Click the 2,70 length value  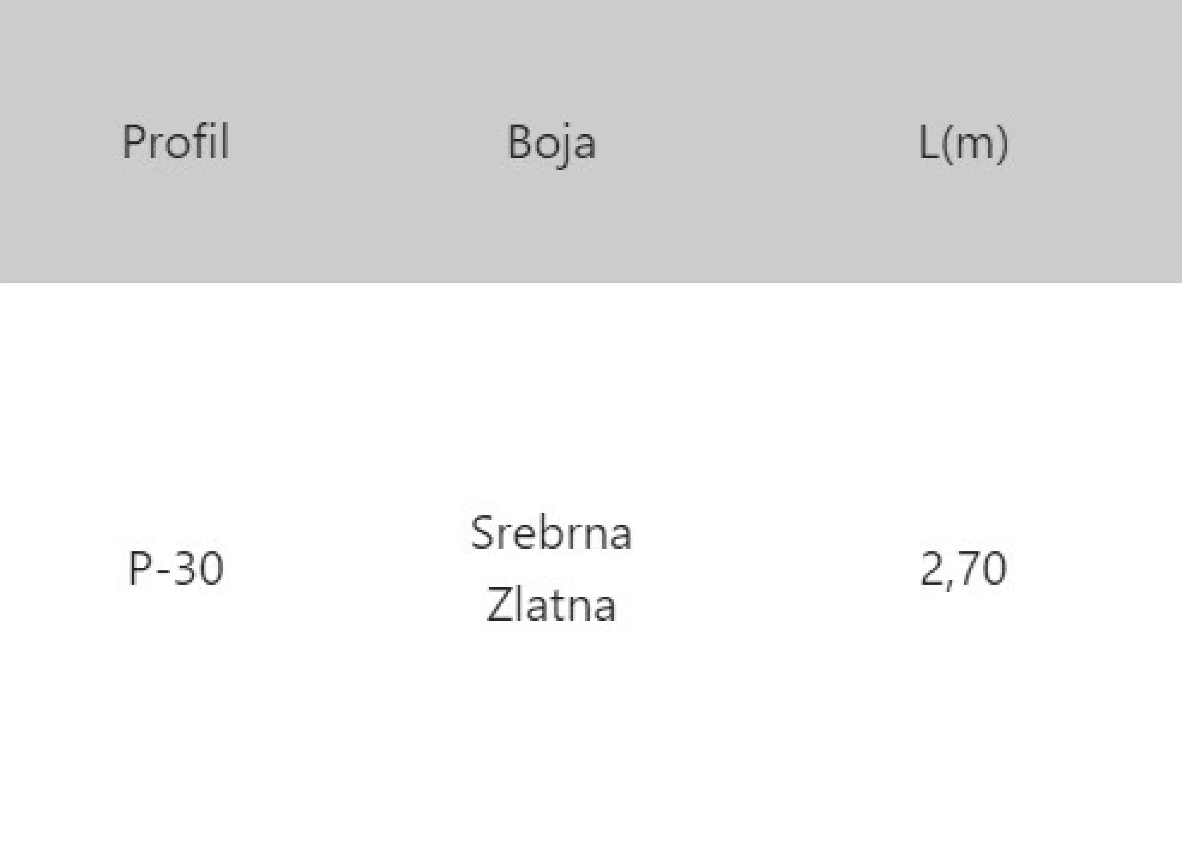pos(963,570)
